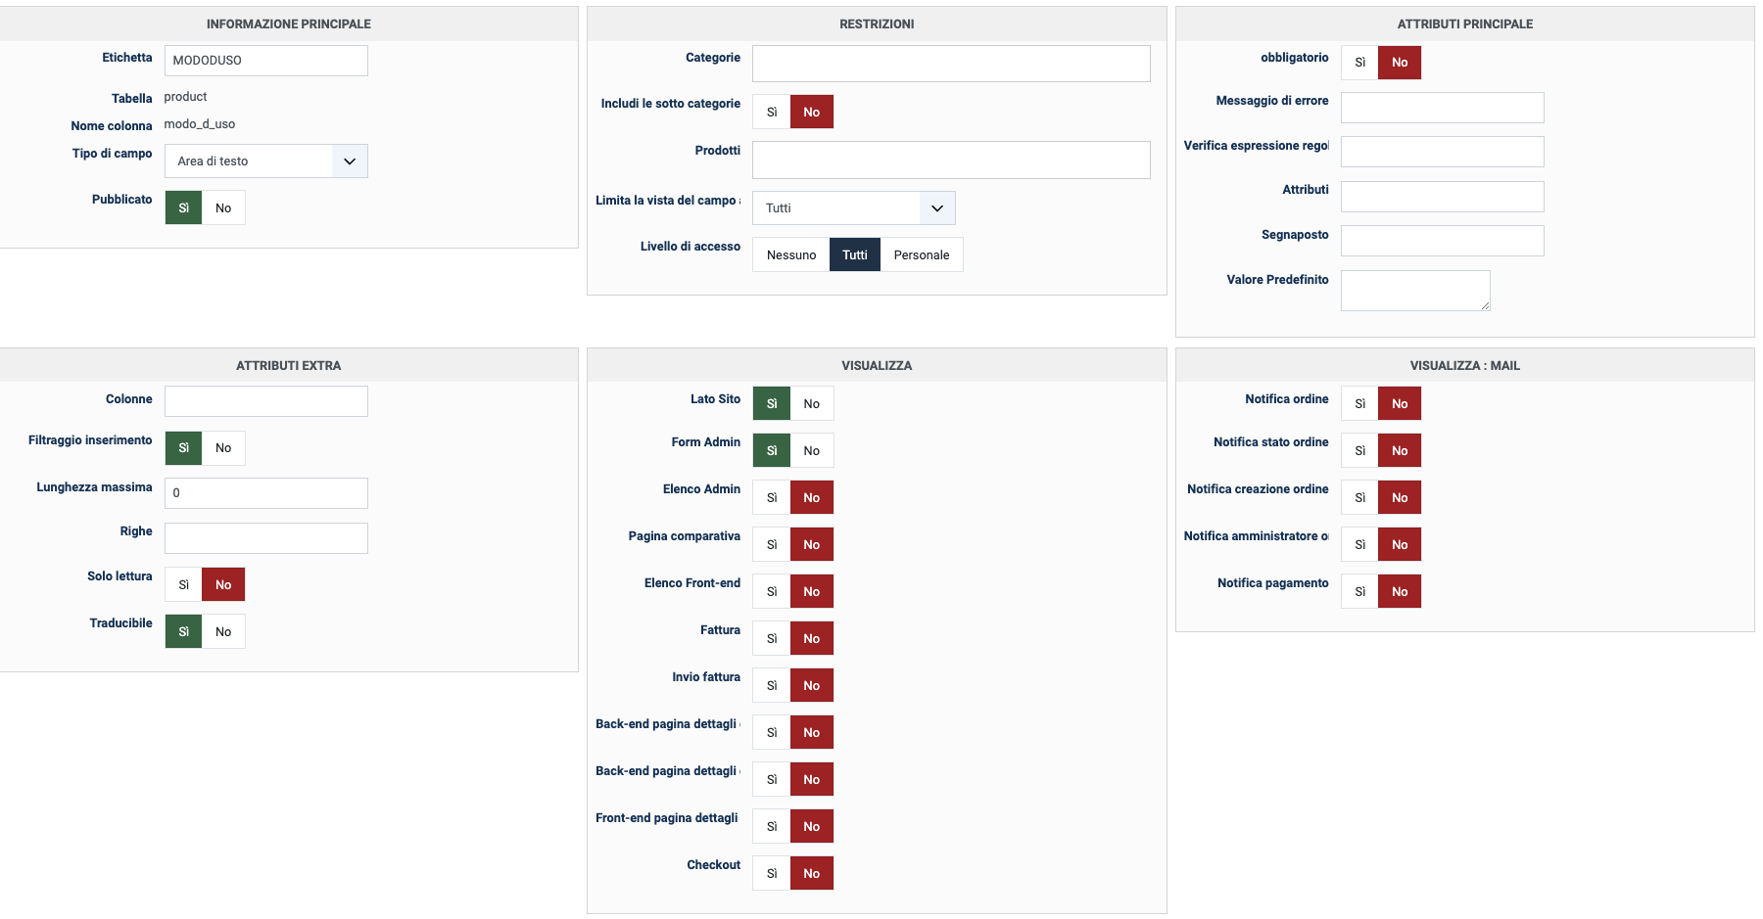This screenshot has width=1763, height=919.
Task: Click the Messaggio di errore field
Action: click(1442, 108)
